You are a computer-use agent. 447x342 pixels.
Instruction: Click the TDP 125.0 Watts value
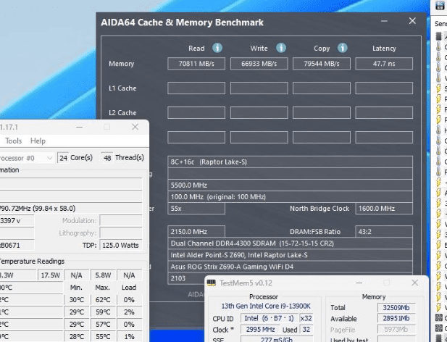[121, 245]
